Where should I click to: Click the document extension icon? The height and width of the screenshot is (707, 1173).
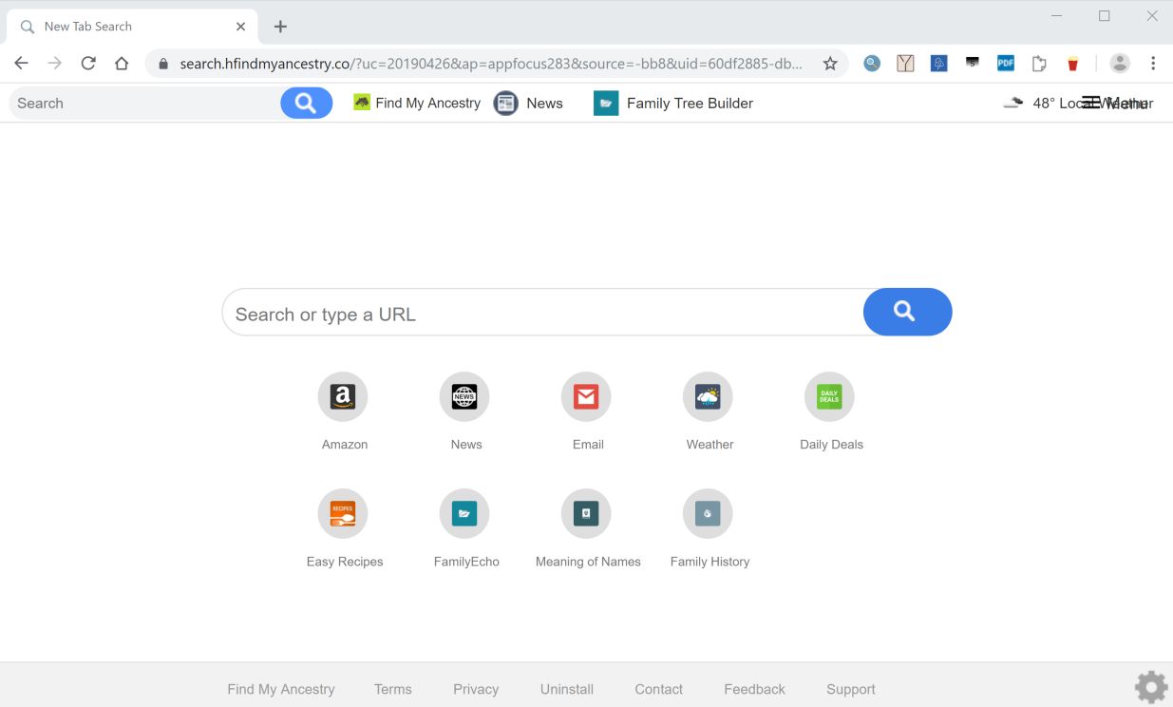coord(1039,64)
